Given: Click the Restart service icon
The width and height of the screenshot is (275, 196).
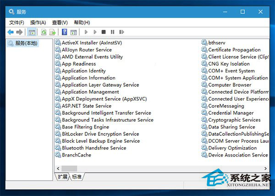Looking at the screenshot, I should click(121, 32).
